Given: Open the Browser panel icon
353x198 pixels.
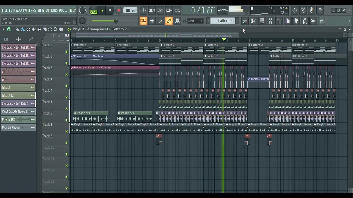Looking at the screenshot, I should [x=279, y=21].
